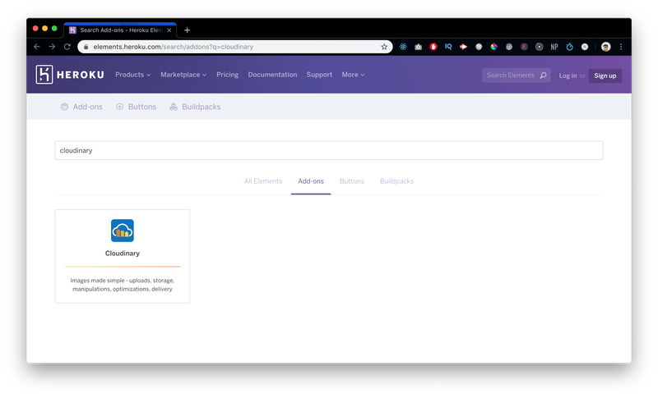Screen dimensions: 658x398
Task: Click the Cloudinary card description text
Action: tap(122, 285)
